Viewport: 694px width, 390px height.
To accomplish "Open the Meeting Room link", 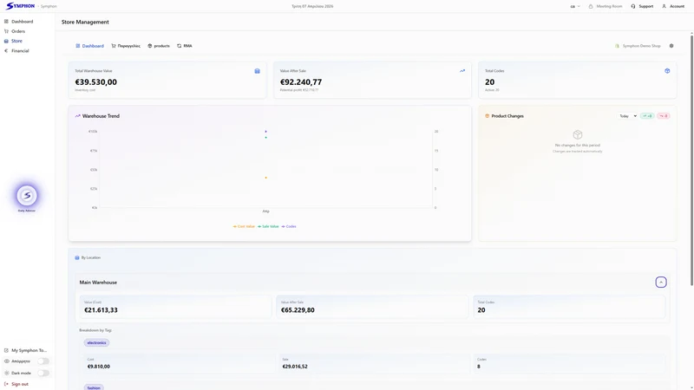I will pyautogui.click(x=609, y=6).
